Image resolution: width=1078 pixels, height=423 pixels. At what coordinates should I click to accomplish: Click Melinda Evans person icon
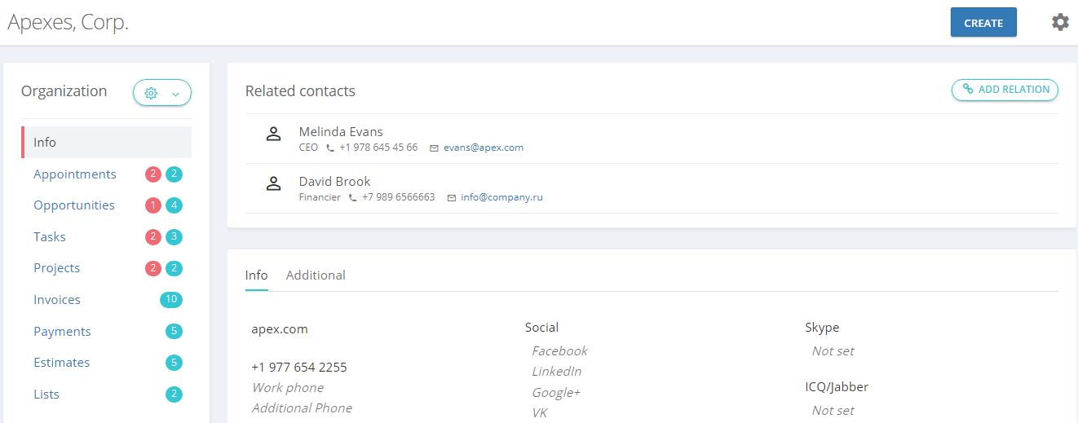click(x=274, y=134)
